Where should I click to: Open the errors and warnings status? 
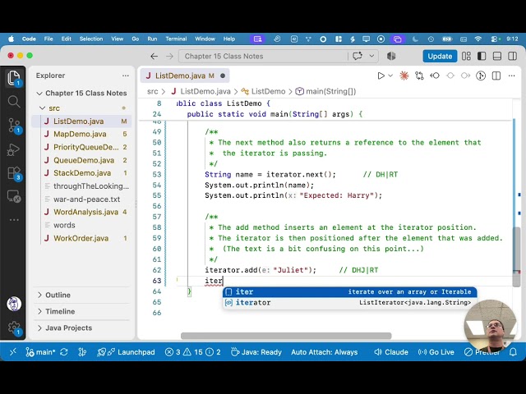192,352
